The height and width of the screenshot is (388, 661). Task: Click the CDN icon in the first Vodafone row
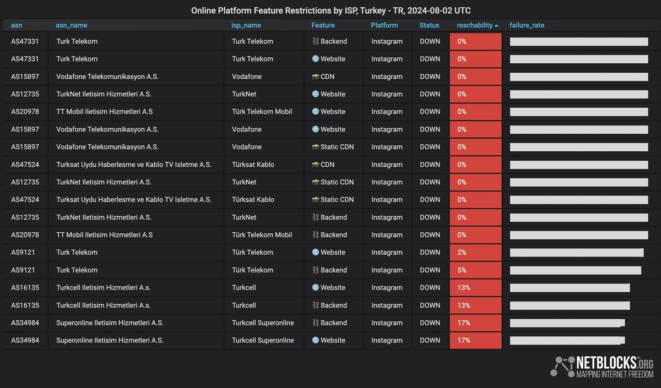316,76
